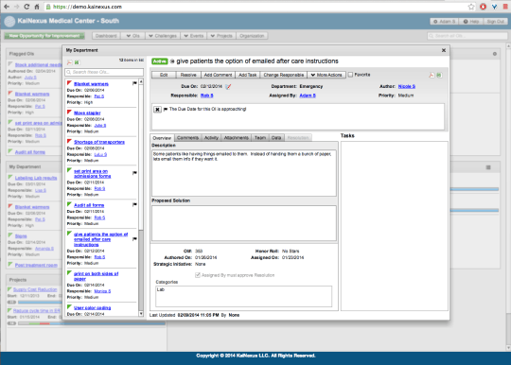511x365 pixels.
Task: Open the More Actions dropdown
Action: [x=326, y=75]
